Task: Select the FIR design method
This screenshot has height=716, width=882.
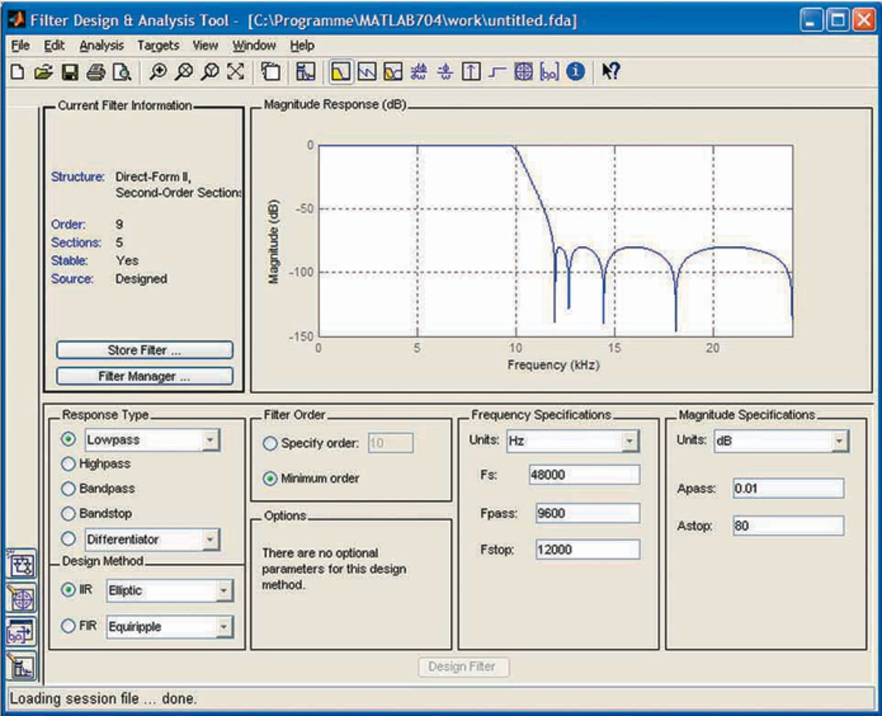Action: click(68, 626)
